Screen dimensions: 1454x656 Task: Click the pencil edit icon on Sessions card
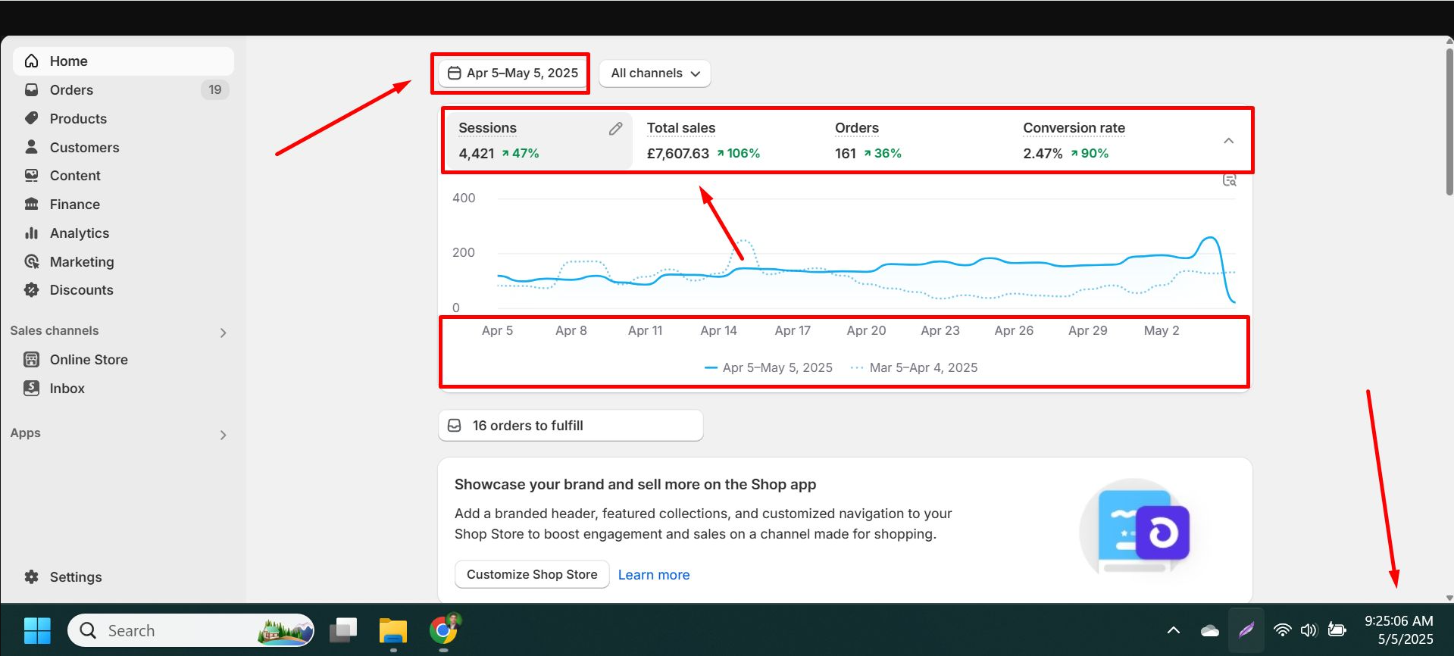[x=615, y=129]
